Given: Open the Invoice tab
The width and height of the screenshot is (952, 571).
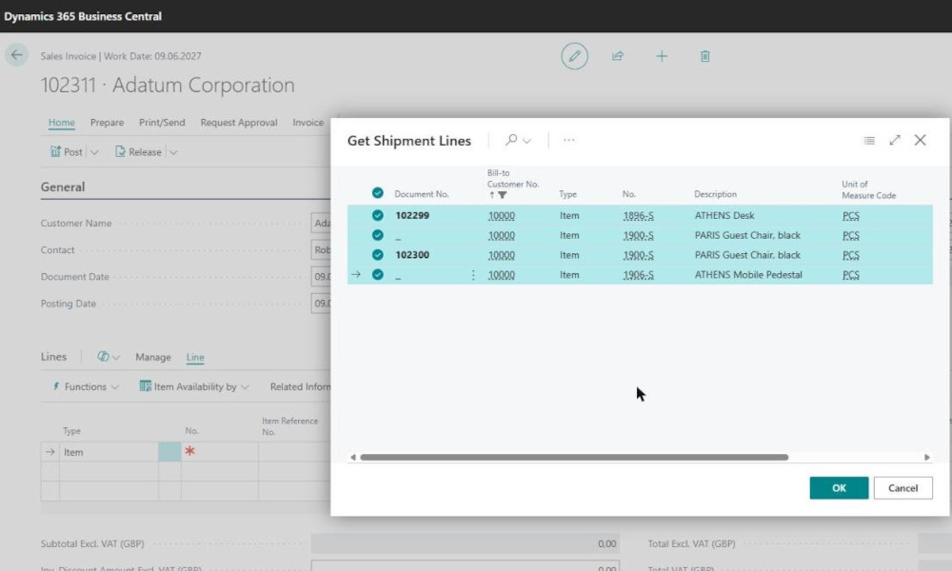Looking at the screenshot, I should click(x=307, y=123).
